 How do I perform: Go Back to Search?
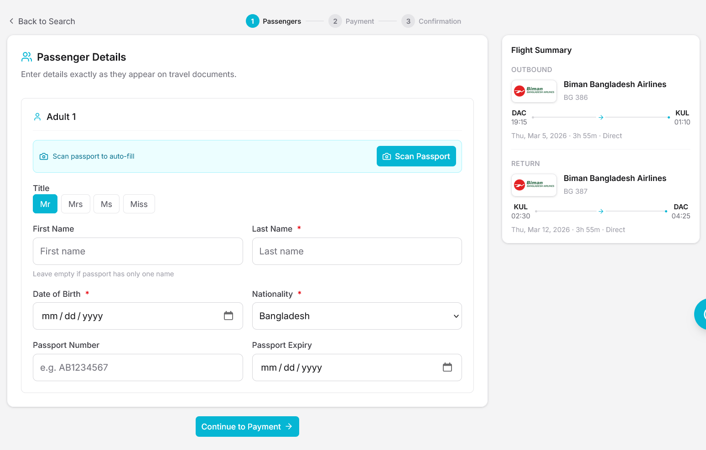point(42,21)
